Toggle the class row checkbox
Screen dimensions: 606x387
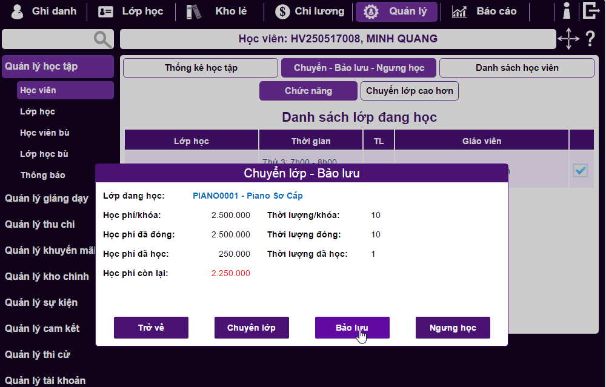coord(581,171)
